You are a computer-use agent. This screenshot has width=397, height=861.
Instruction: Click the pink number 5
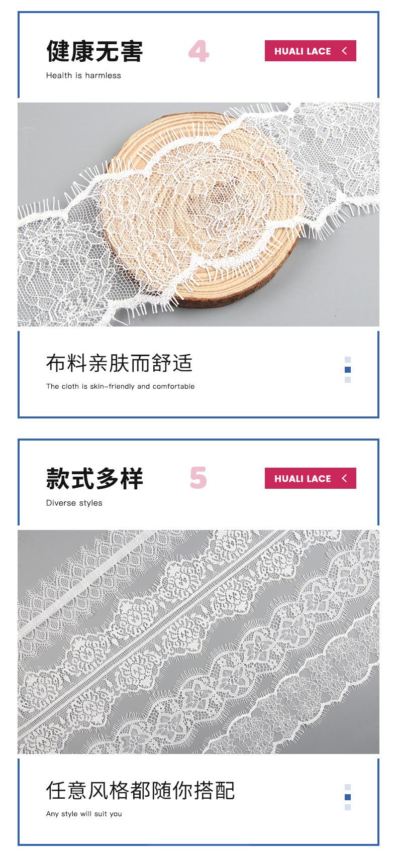pos(198,478)
